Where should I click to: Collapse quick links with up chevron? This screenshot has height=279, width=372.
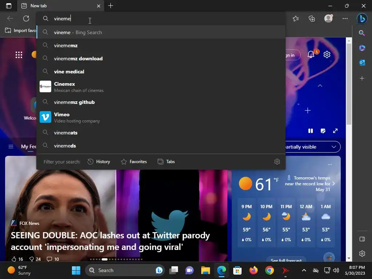(320, 86)
